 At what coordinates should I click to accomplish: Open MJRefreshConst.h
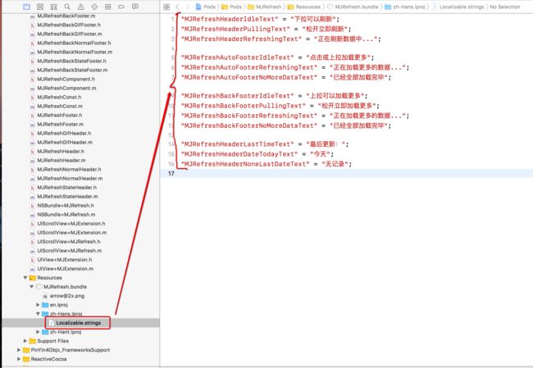[x=59, y=98]
